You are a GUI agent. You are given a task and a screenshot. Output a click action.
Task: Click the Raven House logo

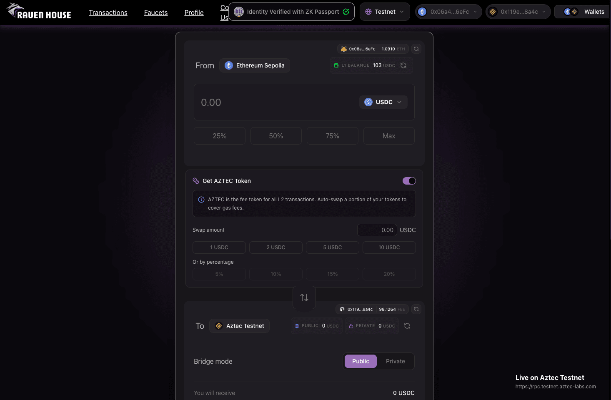39,11
